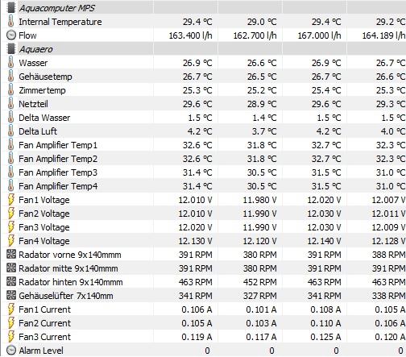Click the Aquacomputer MPS chip icon

[x=11, y=8]
